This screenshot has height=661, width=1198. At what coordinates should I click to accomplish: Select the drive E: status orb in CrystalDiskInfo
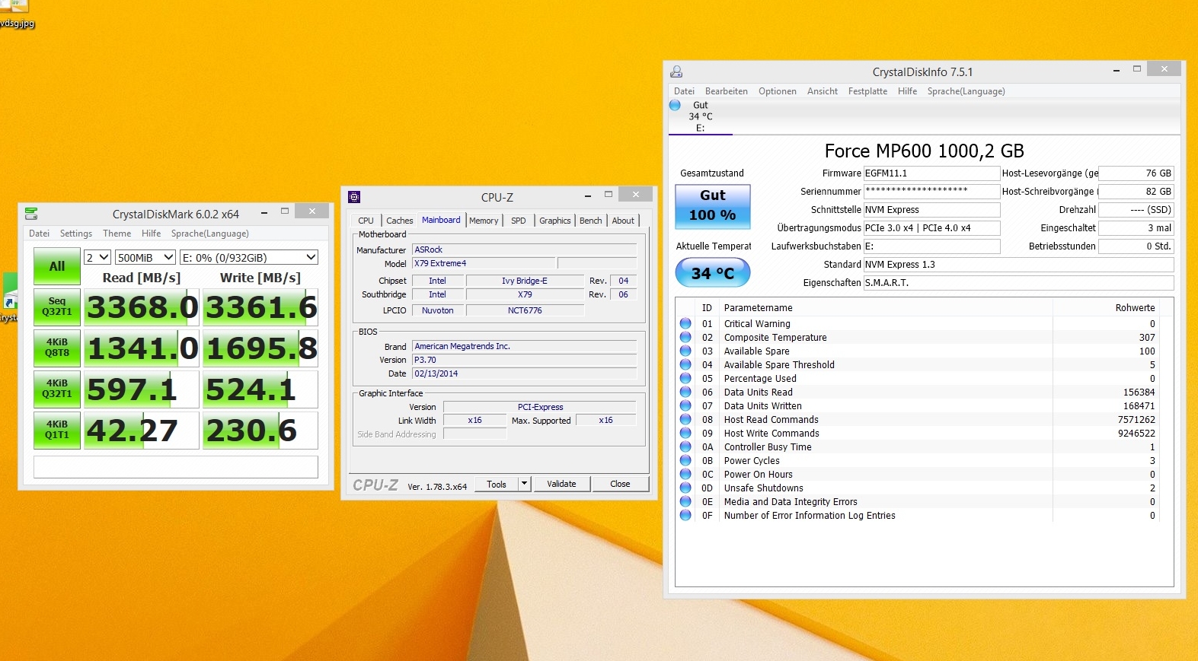click(675, 105)
